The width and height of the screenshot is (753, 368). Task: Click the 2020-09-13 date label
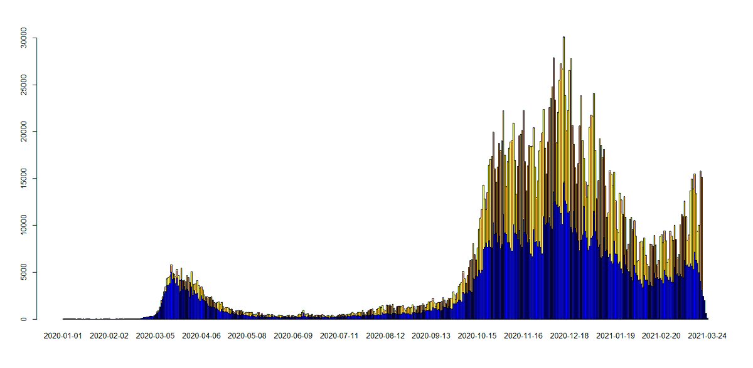pyautogui.click(x=431, y=336)
